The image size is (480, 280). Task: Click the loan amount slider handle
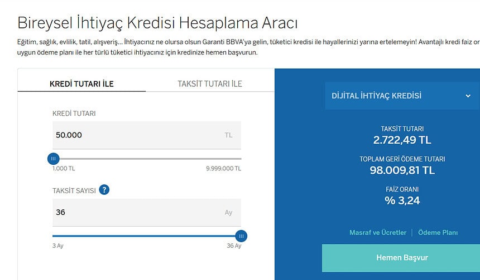click(x=54, y=159)
